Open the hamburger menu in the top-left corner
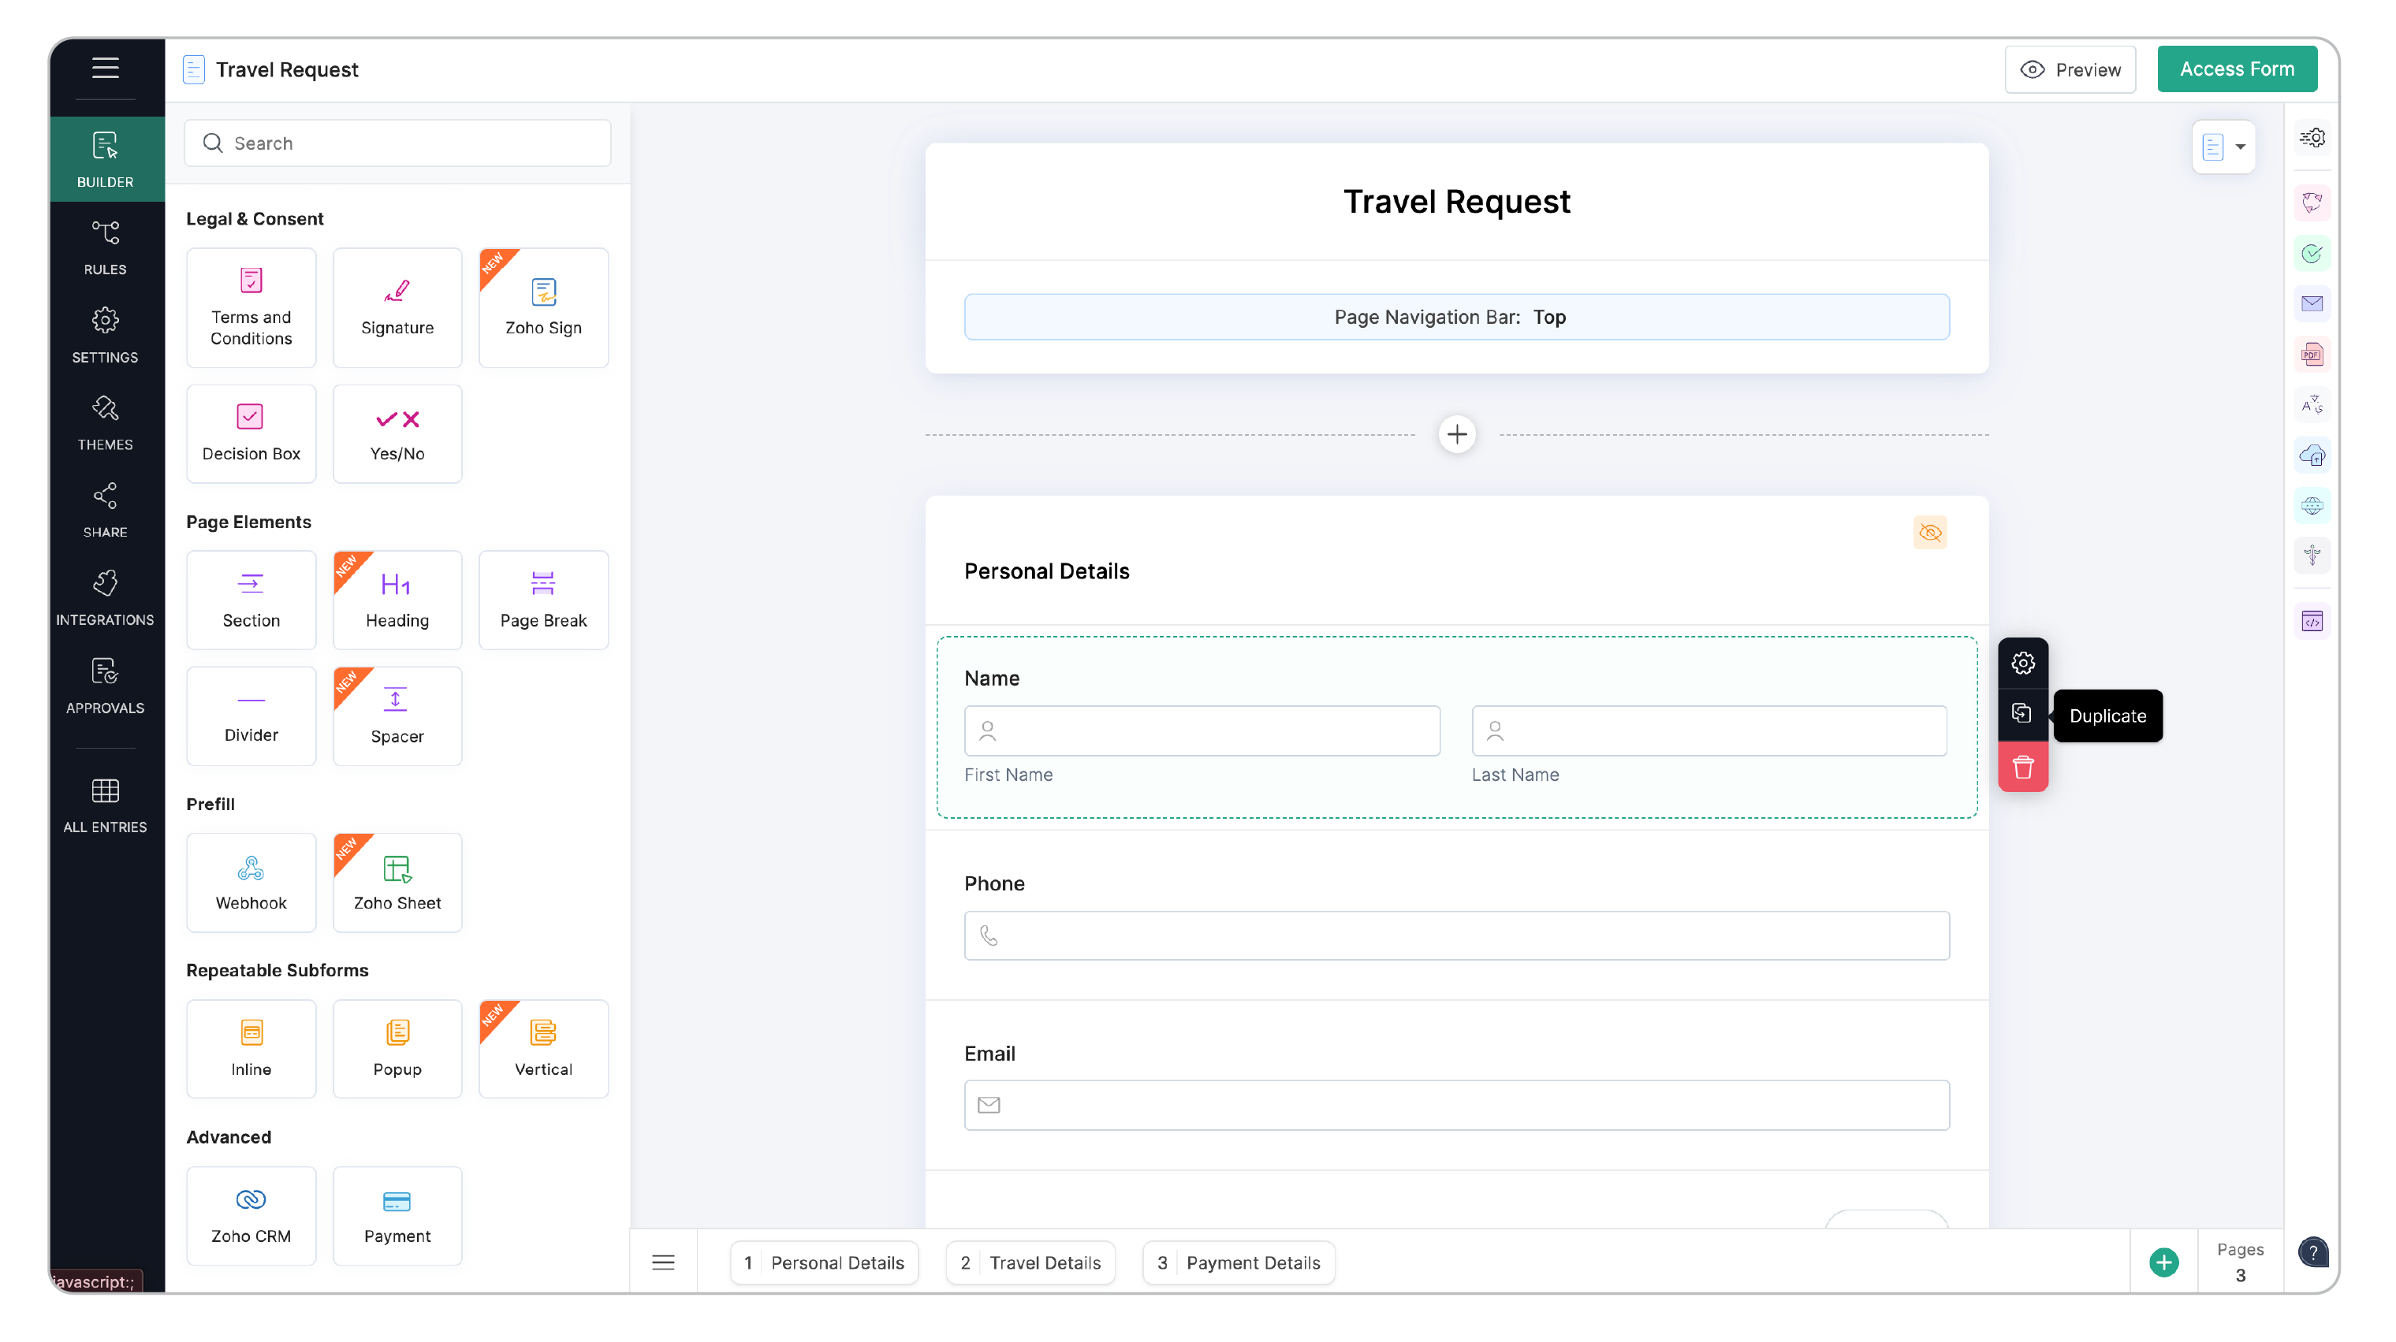This screenshot has height=1342, width=2396. coord(105,68)
